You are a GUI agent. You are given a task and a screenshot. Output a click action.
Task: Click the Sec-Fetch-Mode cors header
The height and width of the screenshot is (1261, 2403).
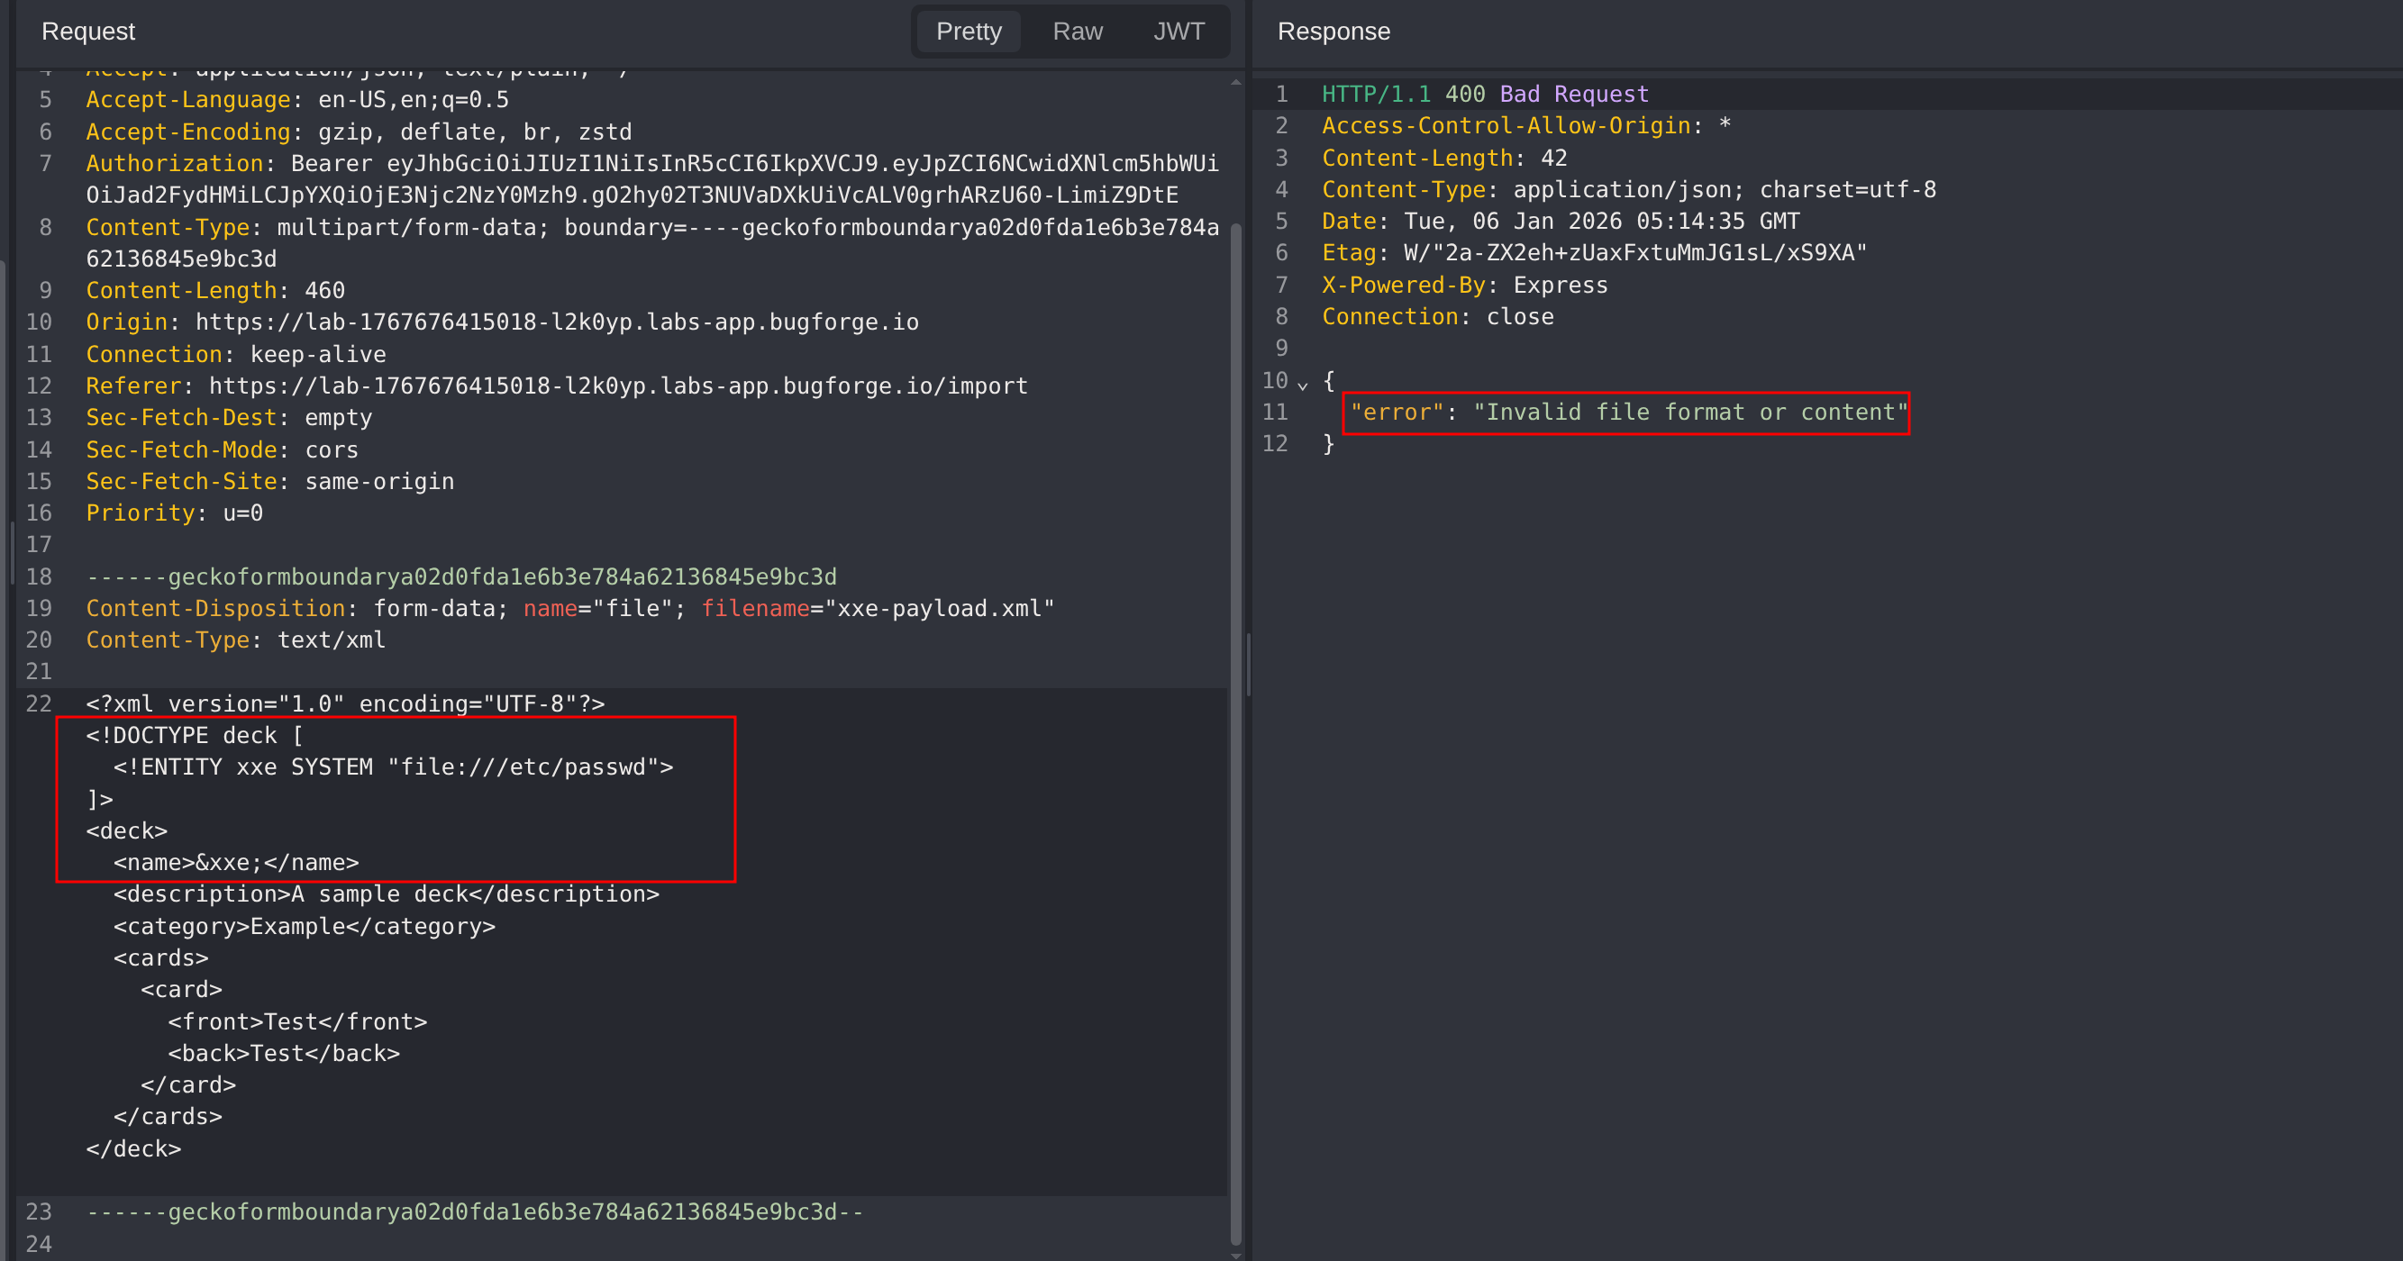click(x=222, y=450)
